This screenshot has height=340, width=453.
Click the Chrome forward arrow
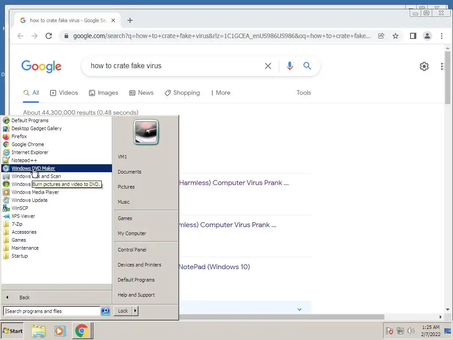click(x=35, y=36)
